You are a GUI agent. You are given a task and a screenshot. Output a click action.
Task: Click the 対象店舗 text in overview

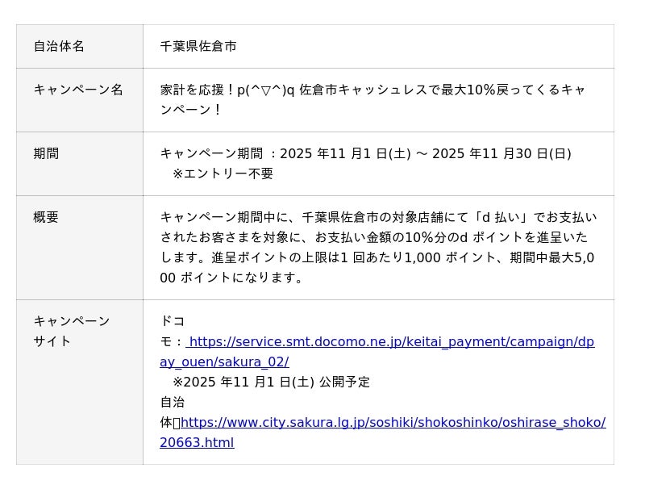click(x=418, y=217)
